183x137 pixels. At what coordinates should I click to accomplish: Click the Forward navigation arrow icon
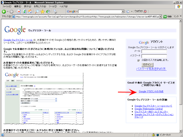tap(11, 11)
